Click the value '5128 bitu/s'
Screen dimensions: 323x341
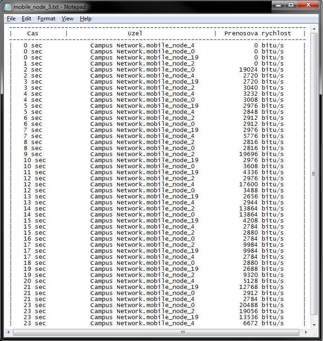pyautogui.click(x=263, y=281)
